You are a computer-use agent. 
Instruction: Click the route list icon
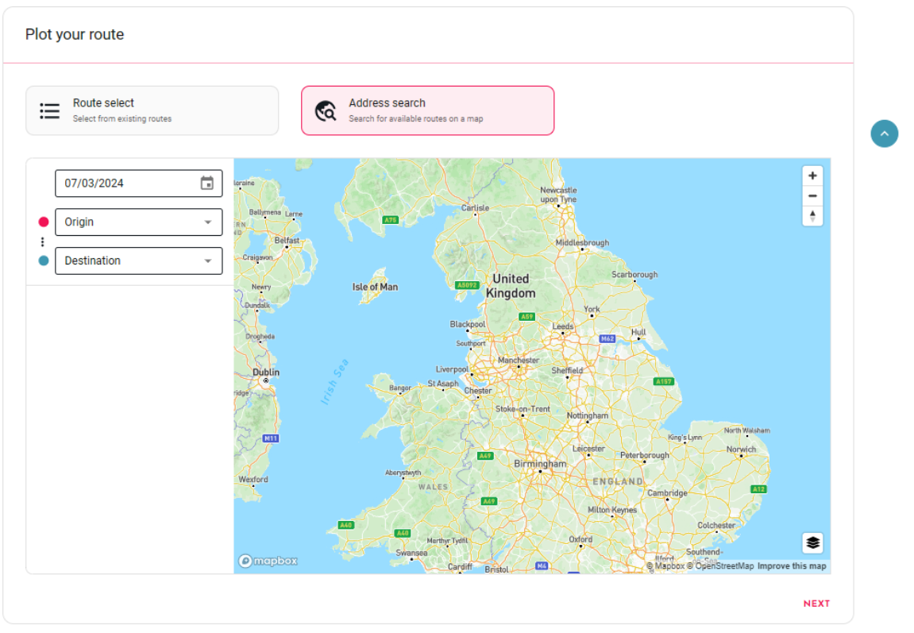tap(49, 110)
